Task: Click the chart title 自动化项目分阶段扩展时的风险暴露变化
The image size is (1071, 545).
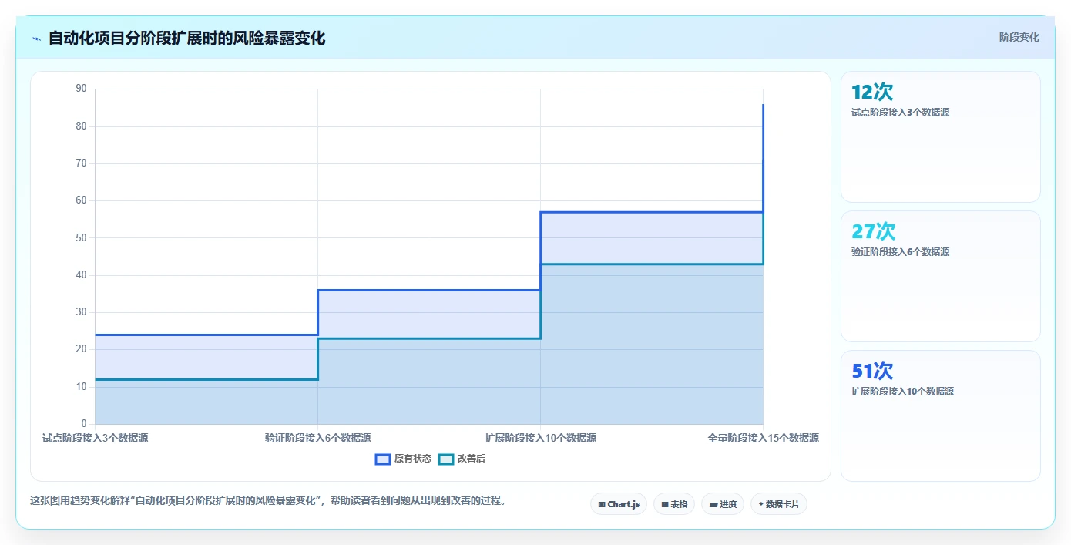Action: [x=186, y=38]
